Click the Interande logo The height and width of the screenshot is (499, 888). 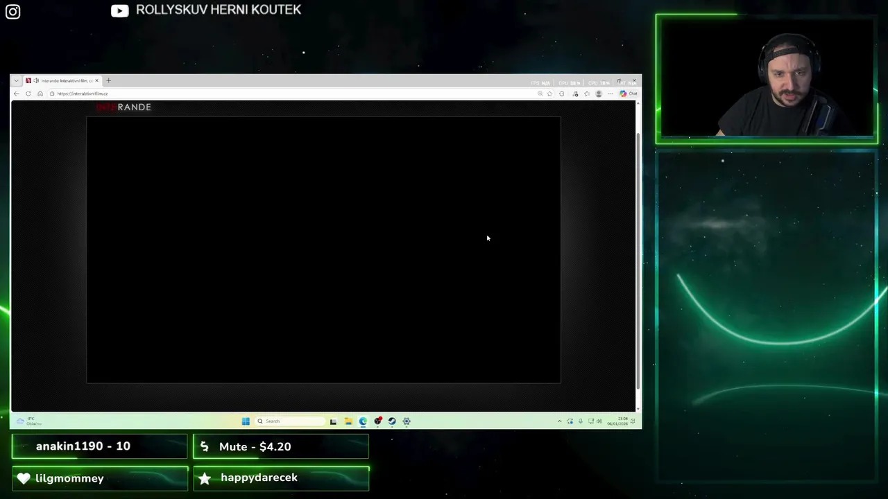(123, 107)
